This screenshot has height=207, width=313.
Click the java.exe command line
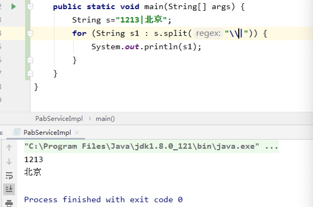tap(151, 146)
